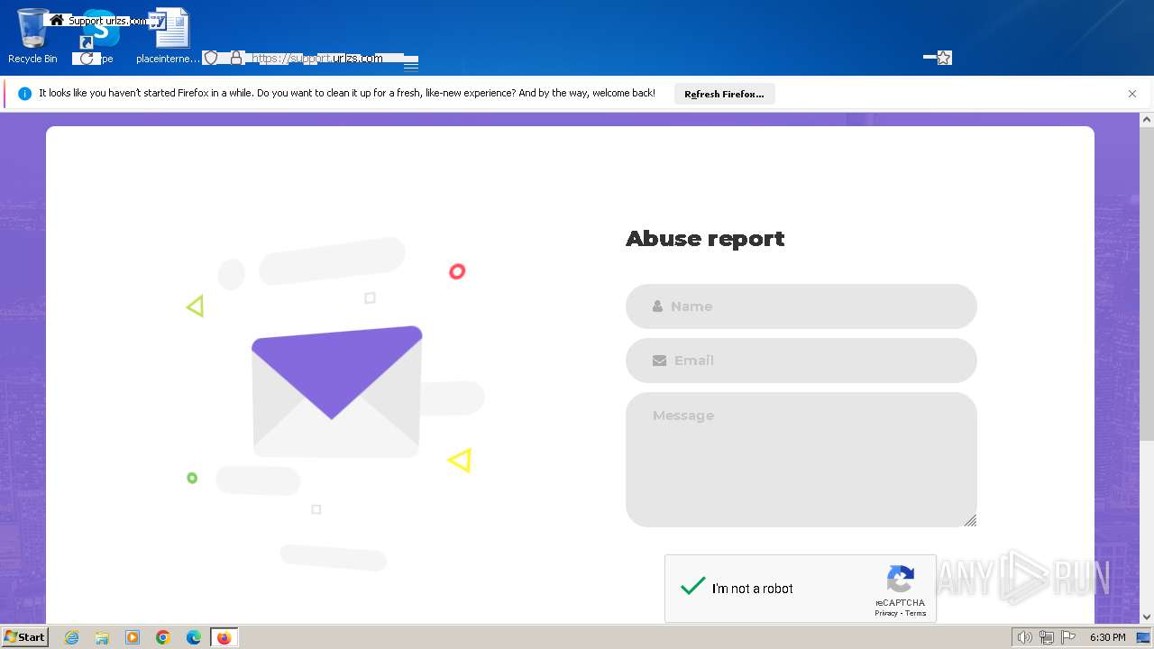Click the padlock site security icon
The width and height of the screenshot is (1154, 649).
pos(236,58)
